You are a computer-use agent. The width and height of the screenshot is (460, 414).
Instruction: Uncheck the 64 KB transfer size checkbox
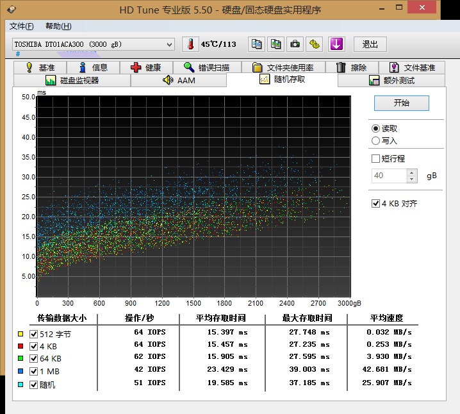tap(33, 358)
